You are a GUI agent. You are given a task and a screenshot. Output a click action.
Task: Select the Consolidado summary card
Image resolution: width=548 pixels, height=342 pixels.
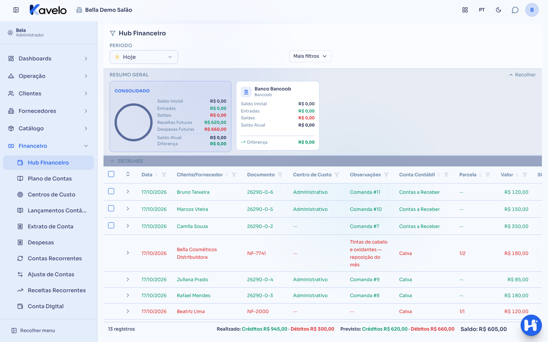click(x=170, y=117)
